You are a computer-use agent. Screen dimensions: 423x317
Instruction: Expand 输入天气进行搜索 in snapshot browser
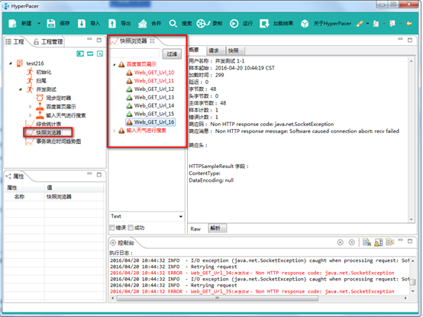click(x=115, y=131)
